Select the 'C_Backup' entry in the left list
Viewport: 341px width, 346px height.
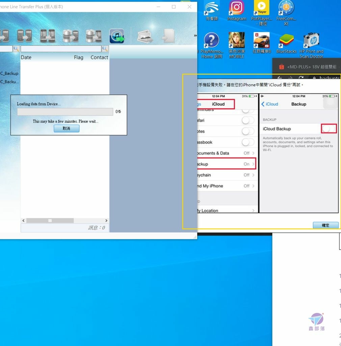pos(9,73)
